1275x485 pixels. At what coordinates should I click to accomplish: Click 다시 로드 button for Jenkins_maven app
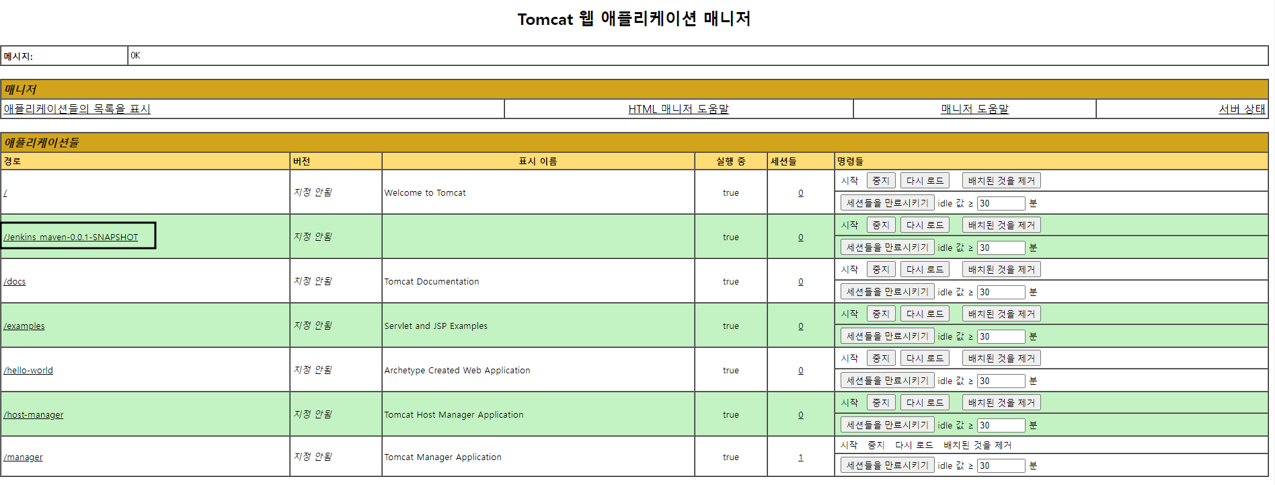point(925,225)
